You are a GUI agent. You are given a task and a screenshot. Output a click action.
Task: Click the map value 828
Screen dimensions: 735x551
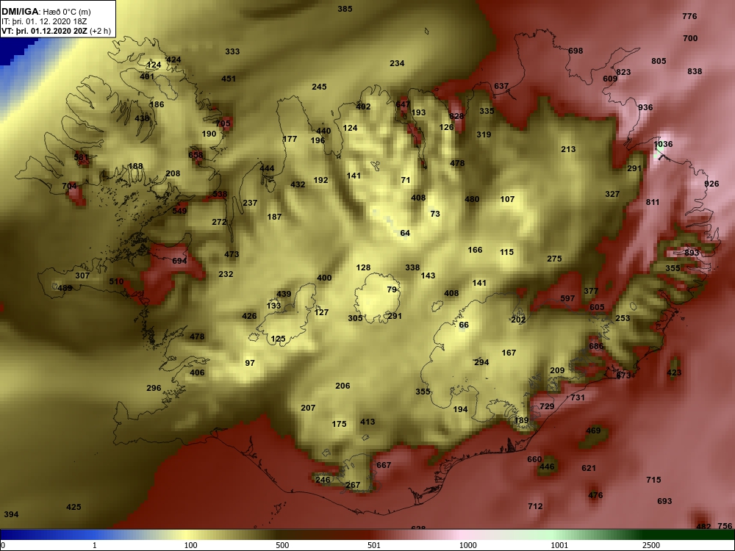coord(456,116)
